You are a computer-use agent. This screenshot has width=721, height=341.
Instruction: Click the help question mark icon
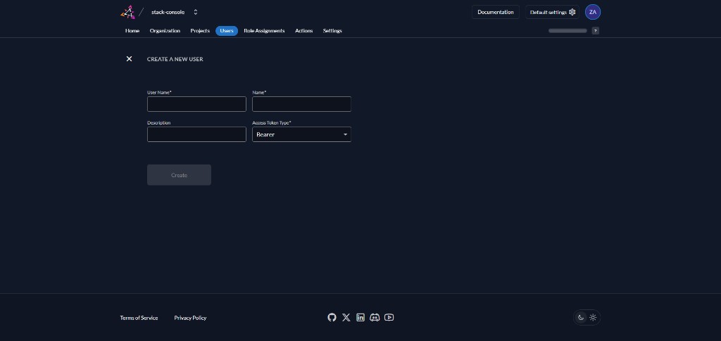[596, 31]
